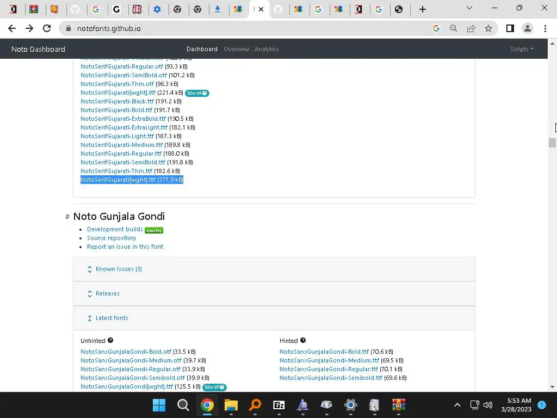The image size is (557, 418).
Task: Open the Noto Dashboard brand link
Action: pos(39,49)
